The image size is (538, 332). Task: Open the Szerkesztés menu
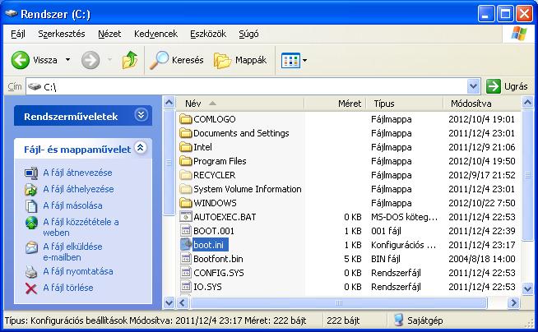point(62,34)
